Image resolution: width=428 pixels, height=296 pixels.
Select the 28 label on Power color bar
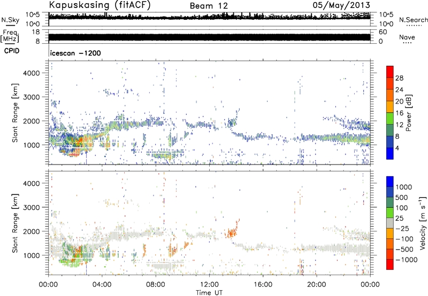(x=399, y=78)
